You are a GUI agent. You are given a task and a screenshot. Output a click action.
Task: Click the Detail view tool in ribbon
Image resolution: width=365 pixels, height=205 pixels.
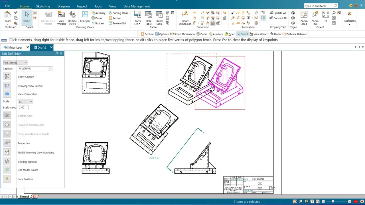click(97, 18)
